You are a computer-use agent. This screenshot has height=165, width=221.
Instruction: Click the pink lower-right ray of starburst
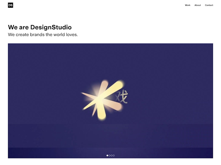(x=114, y=105)
